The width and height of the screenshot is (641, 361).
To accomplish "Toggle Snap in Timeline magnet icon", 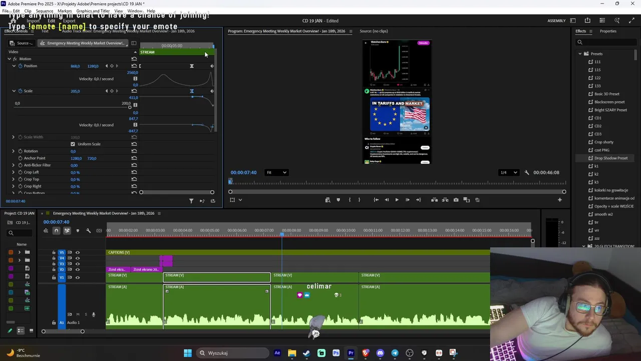I will click(x=56, y=231).
